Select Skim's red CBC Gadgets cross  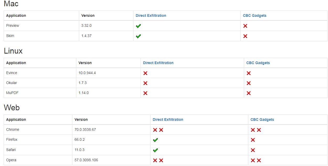point(245,36)
